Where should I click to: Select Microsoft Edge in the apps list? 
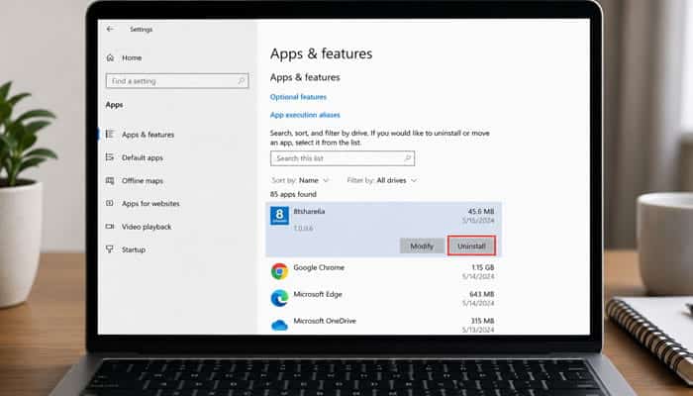[384, 298]
